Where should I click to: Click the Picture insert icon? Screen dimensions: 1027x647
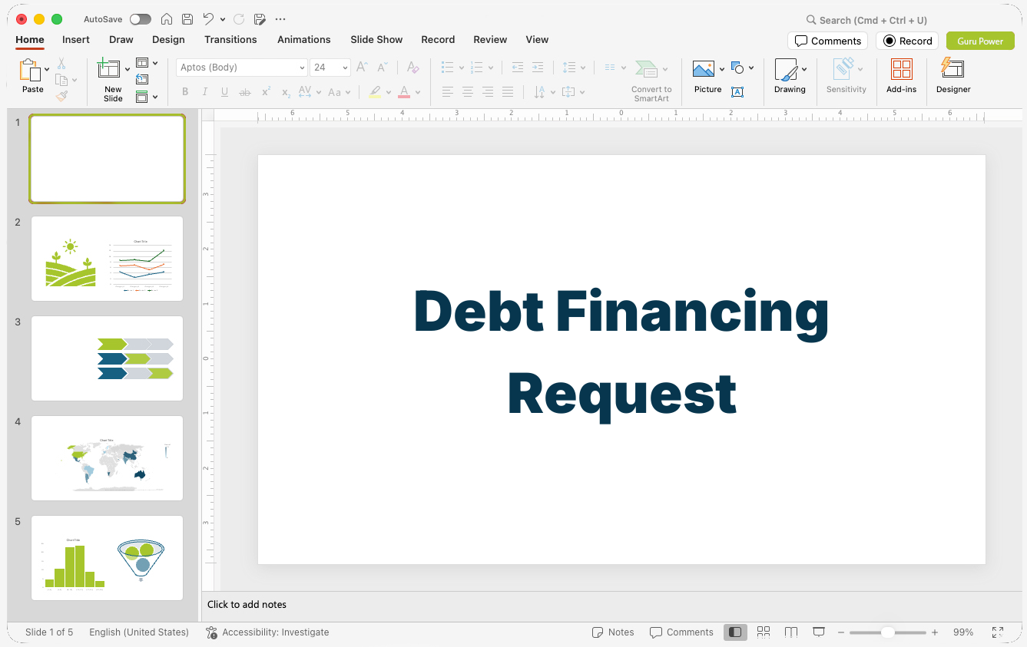704,69
